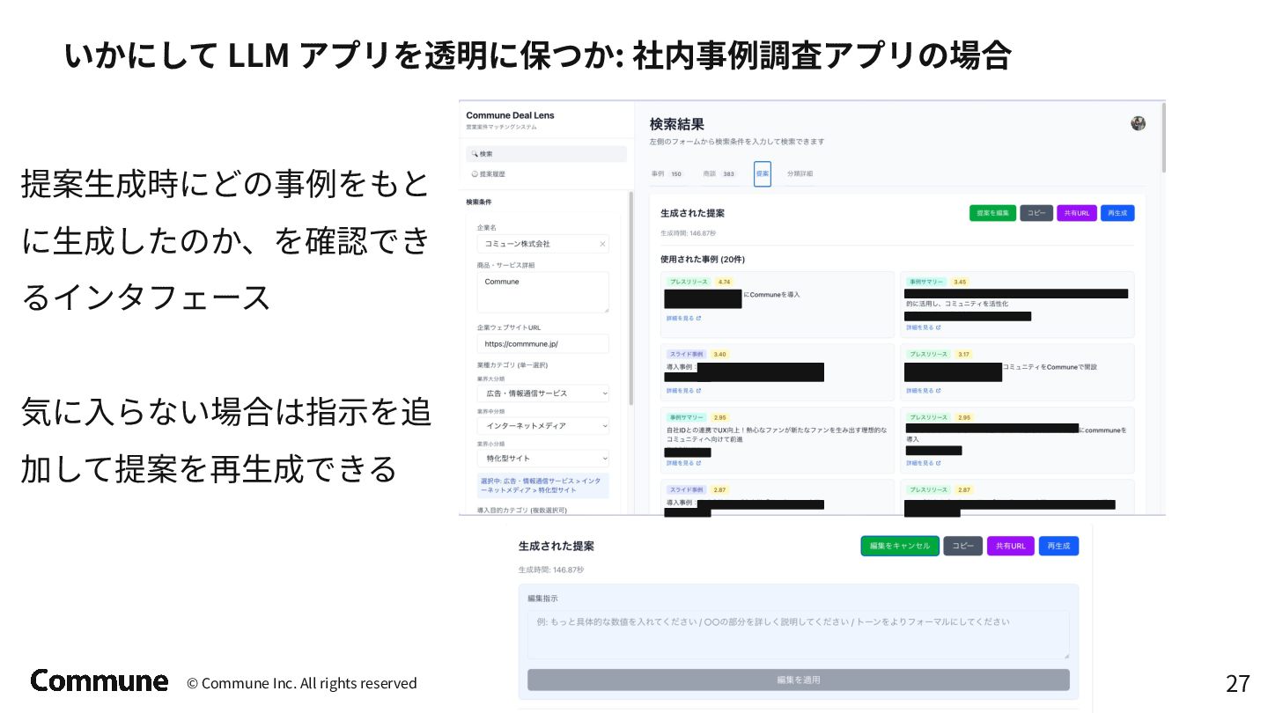
Task: Click the 企業ウェブサイトURL input field
Action: tap(543, 344)
